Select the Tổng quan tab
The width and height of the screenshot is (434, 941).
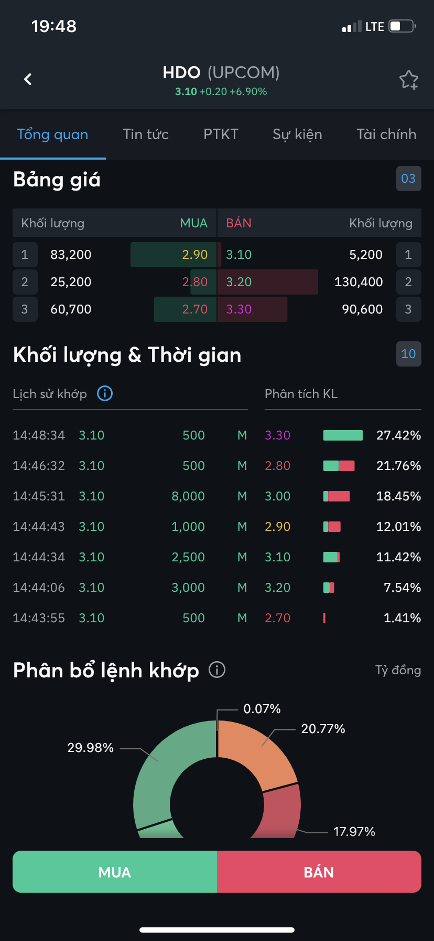(x=52, y=134)
